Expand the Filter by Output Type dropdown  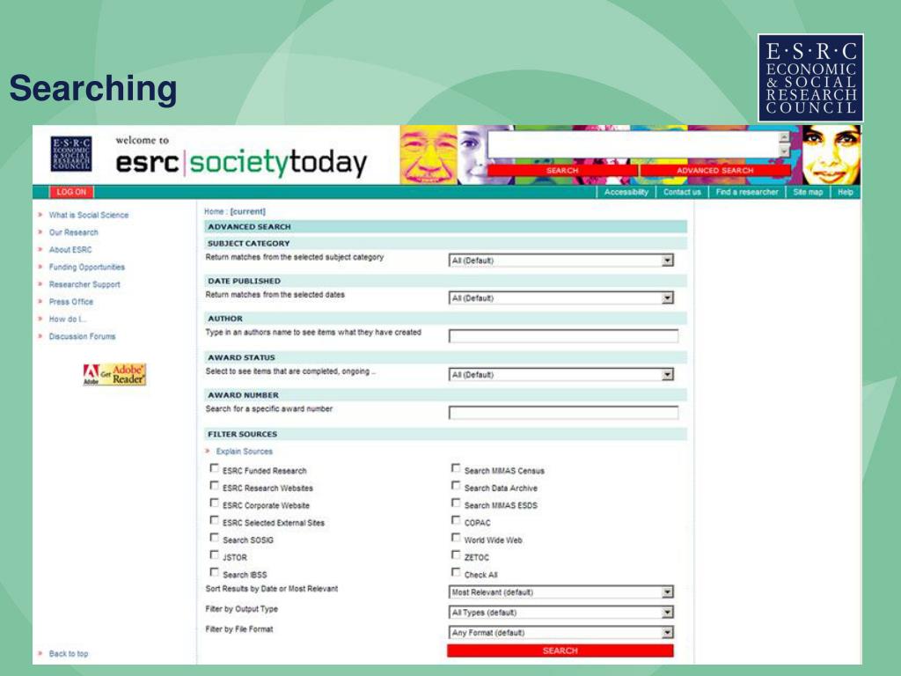pyautogui.click(x=560, y=613)
